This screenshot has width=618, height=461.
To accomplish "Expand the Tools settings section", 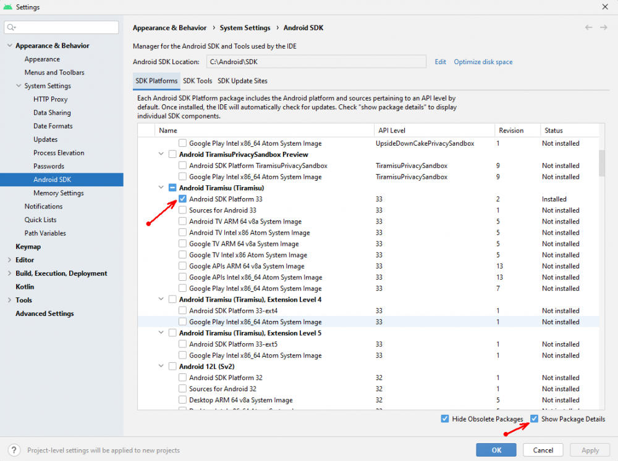I will pos(9,300).
